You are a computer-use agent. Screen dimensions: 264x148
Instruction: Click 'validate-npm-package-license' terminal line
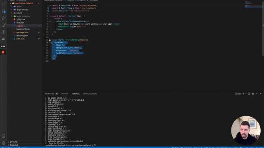point(65,141)
